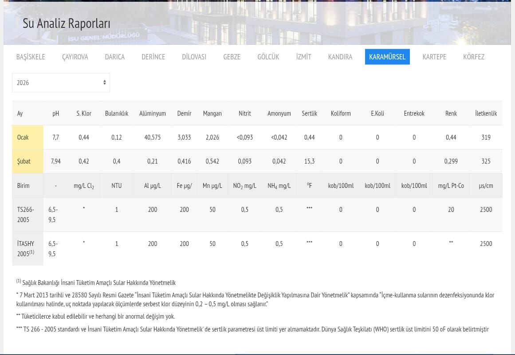
Task: Select the GÖLCÜK tab
Action: (x=268, y=57)
